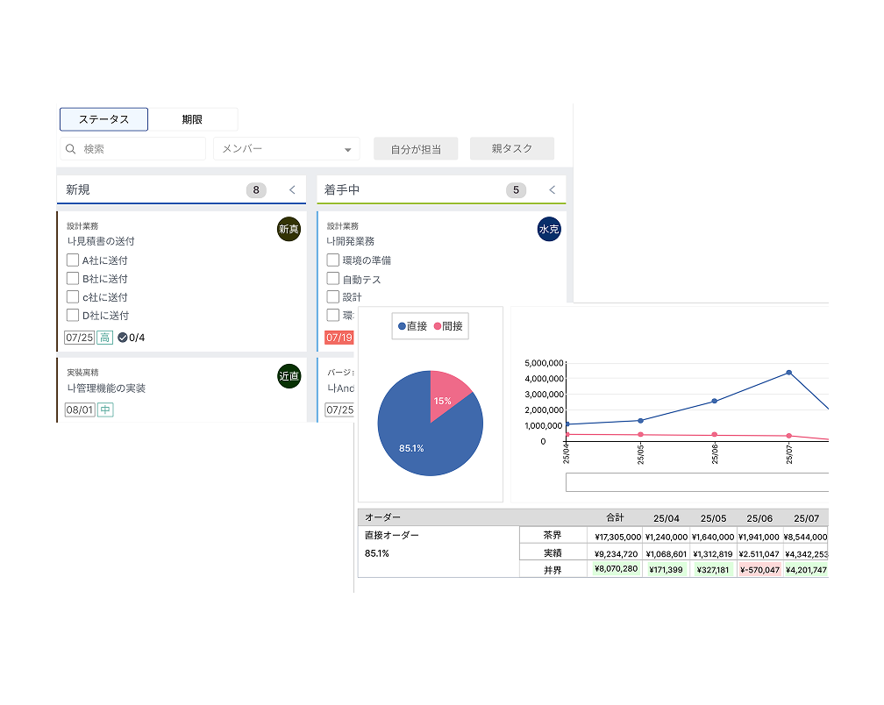Click the search magnifier icon
Viewport: 884px width, 705px height.
(71, 149)
